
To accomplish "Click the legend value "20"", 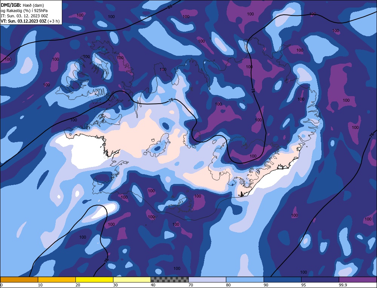I will point(78,285).
